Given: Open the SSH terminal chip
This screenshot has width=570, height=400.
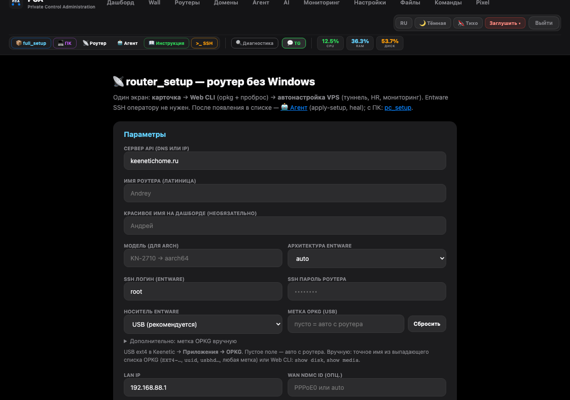Looking at the screenshot, I should click(204, 43).
